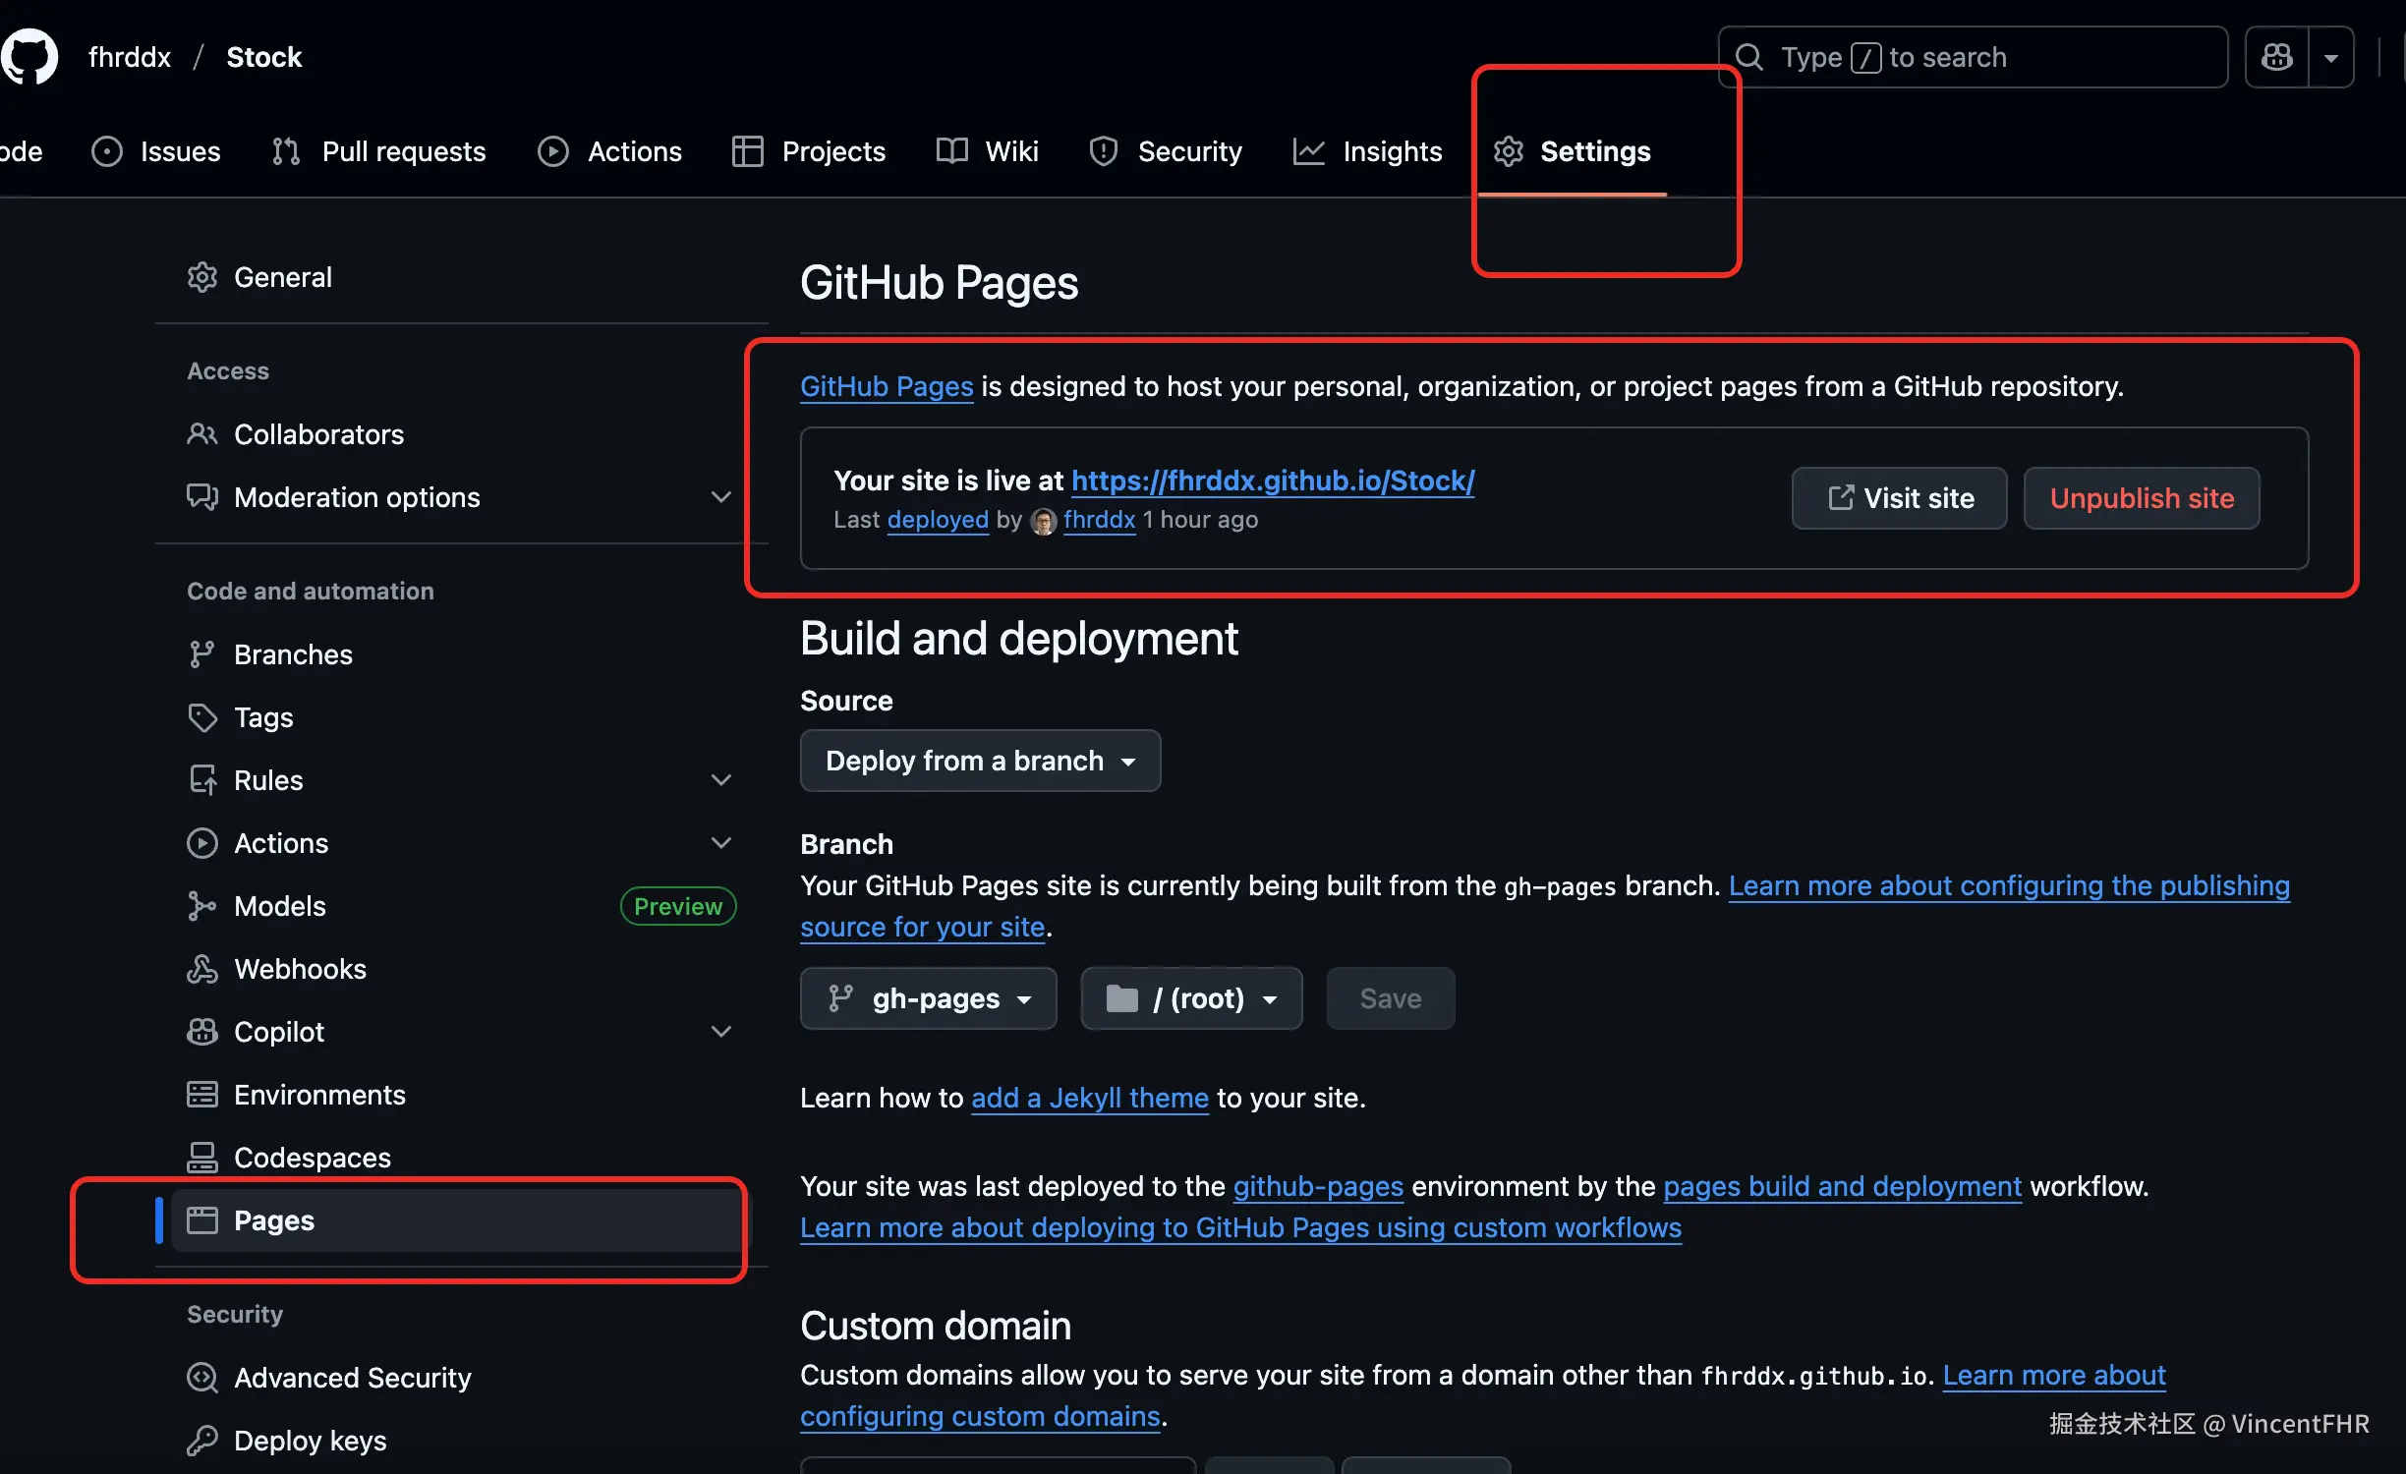The width and height of the screenshot is (2406, 1474).
Task: Click the Type / to search field
Action: pos(1972,57)
